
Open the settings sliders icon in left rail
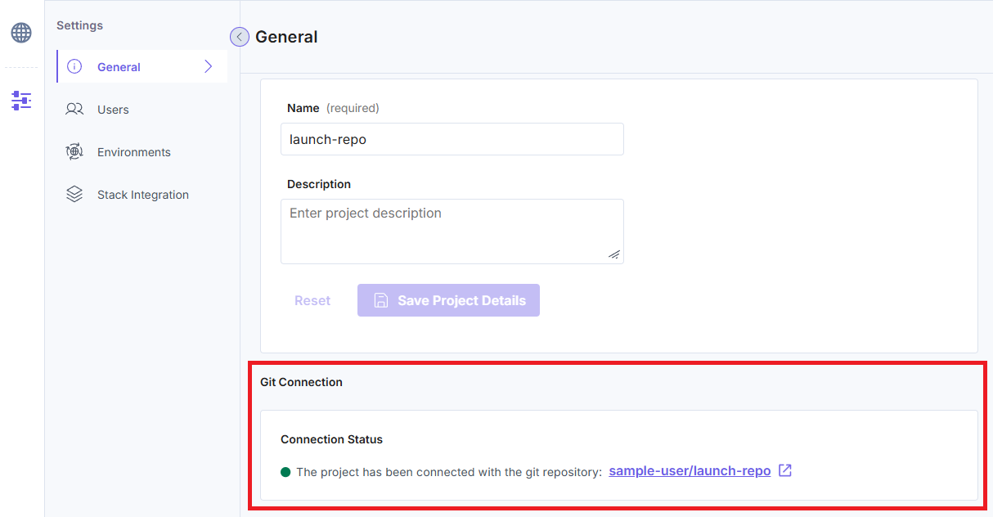coord(21,101)
